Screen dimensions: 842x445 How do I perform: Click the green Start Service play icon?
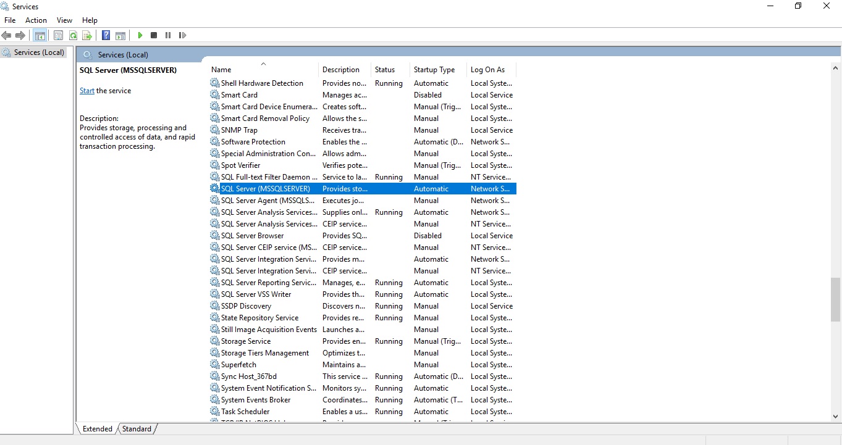click(x=140, y=35)
